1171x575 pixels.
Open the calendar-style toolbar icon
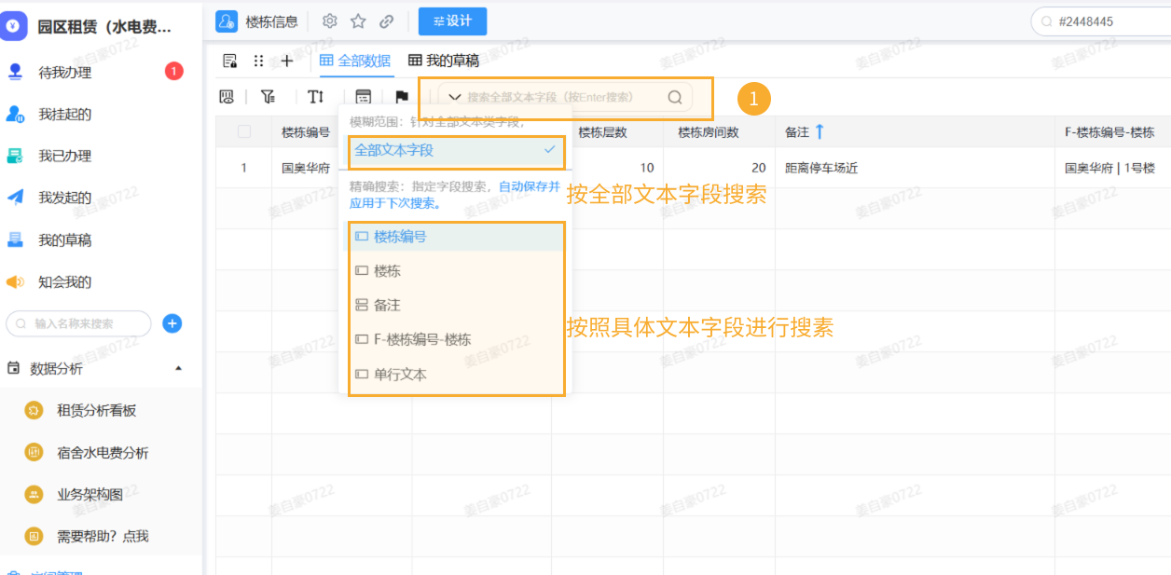[x=363, y=97]
